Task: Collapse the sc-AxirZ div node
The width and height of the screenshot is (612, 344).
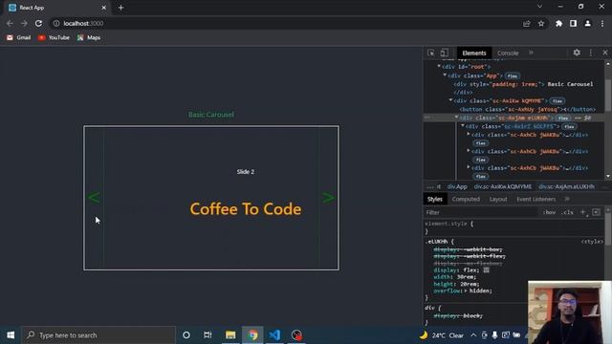Action: tap(463, 126)
